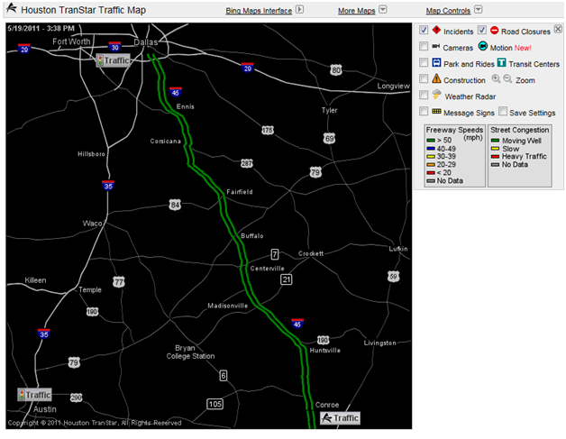
Task: Click the Street Congestion legend heading
Action: (x=519, y=130)
